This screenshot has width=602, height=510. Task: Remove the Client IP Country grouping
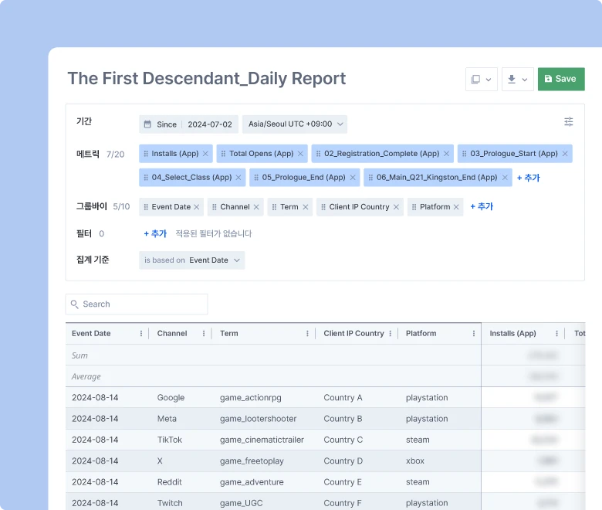(396, 207)
